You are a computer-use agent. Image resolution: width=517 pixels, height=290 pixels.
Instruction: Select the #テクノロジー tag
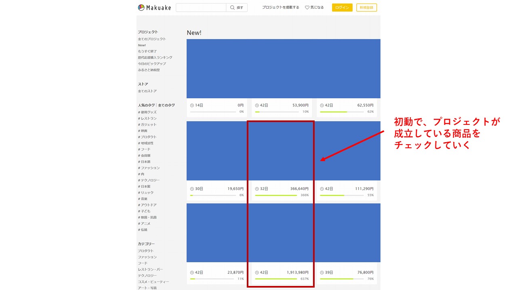point(149,180)
